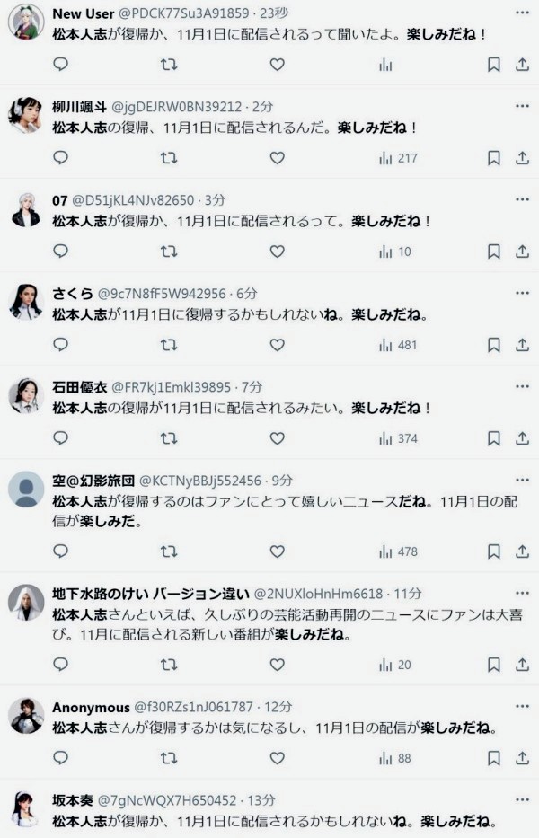Viewport: 539px width, 838px height.
Task: Reply to Anonymous's post
Action: tap(60, 758)
